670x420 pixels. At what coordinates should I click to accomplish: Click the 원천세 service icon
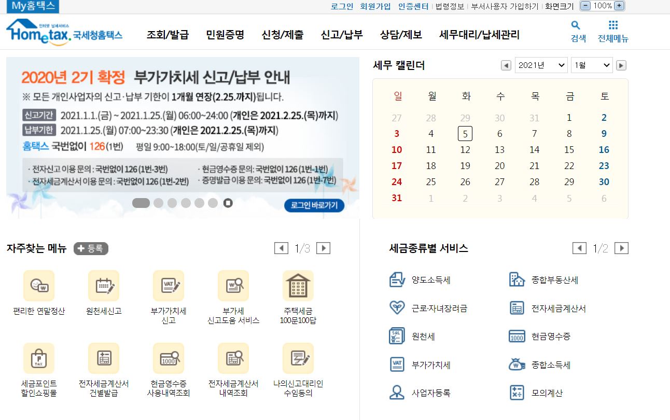397,336
